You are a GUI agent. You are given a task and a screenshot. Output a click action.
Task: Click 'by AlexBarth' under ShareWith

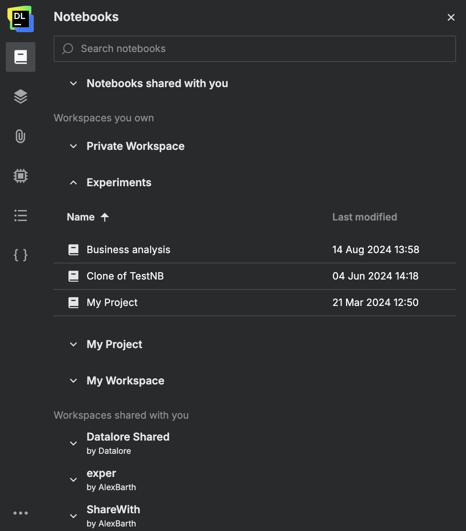click(x=111, y=524)
